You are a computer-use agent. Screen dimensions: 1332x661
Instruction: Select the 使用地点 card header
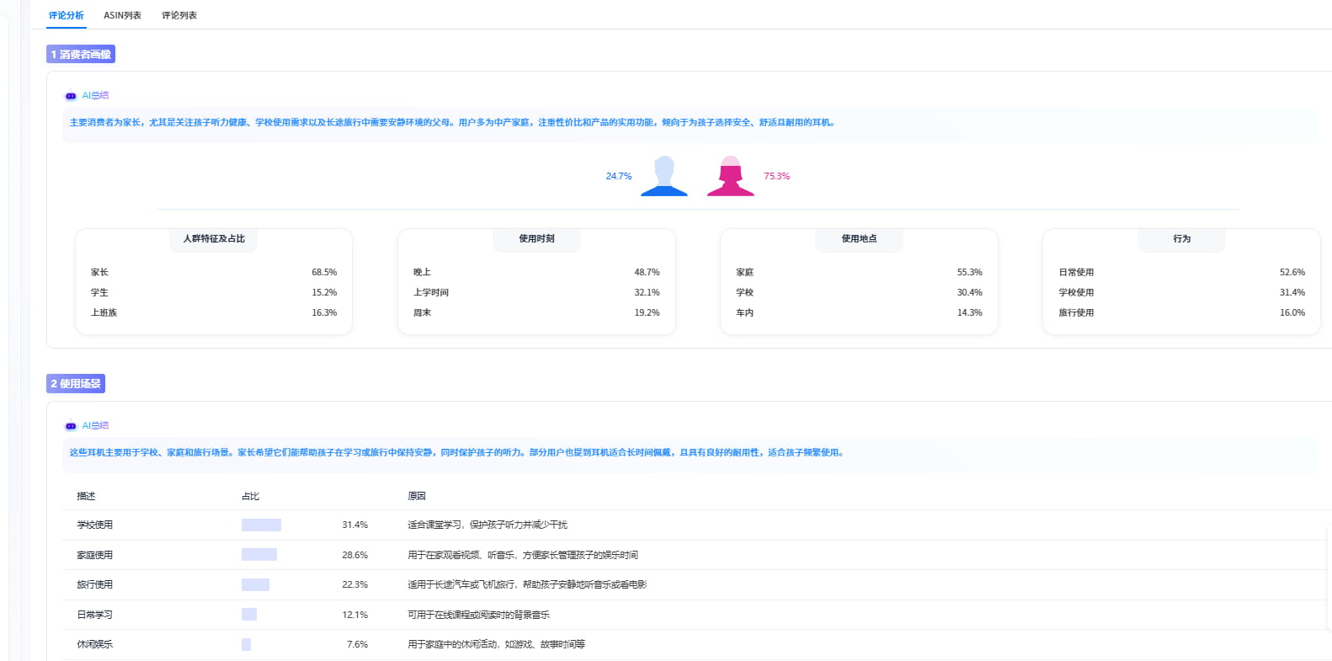click(859, 239)
